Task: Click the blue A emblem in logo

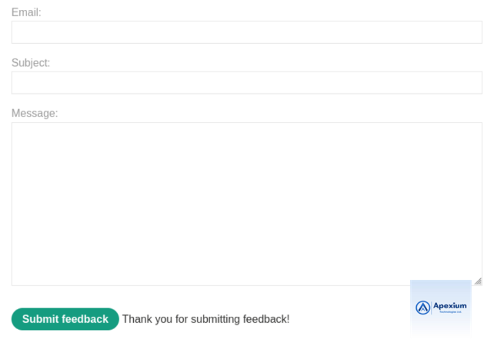Action: coord(422,307)
